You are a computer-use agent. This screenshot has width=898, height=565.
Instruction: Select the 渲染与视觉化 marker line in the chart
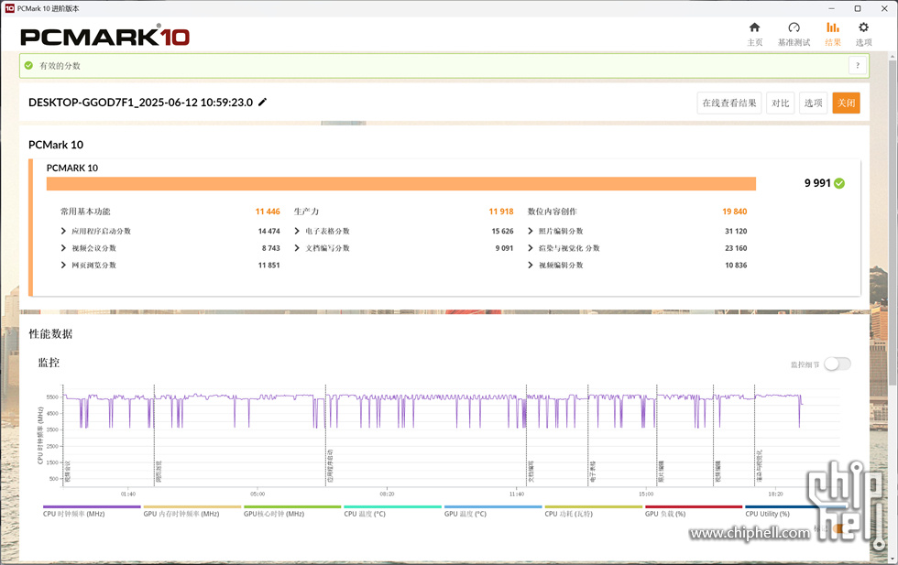[x=755, y=435]
